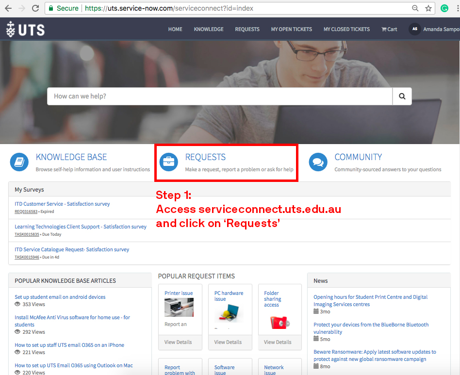
Task: Open the Software issue request item
Action: tap(225, 370)
